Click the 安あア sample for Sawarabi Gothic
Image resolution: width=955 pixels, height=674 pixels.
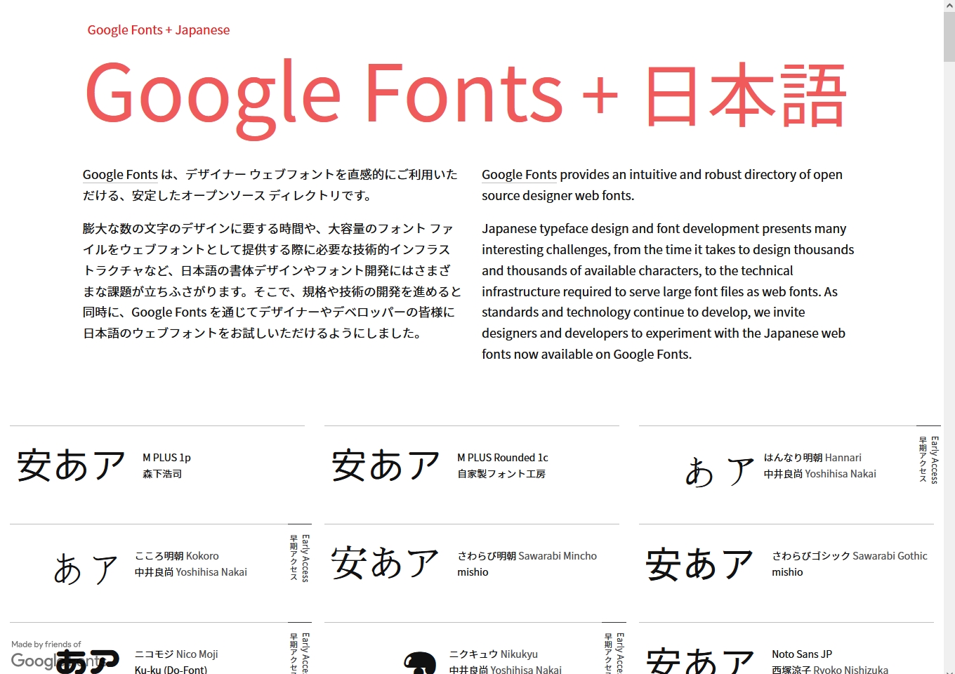pyautogui.click(x=700, y=564)
